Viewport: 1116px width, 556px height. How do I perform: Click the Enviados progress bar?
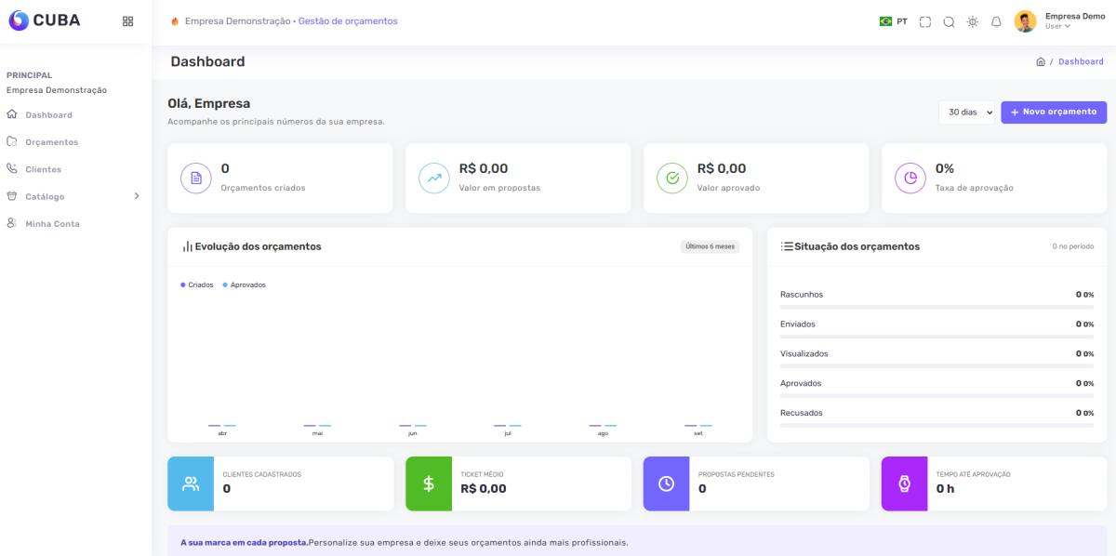coord(937,337)
